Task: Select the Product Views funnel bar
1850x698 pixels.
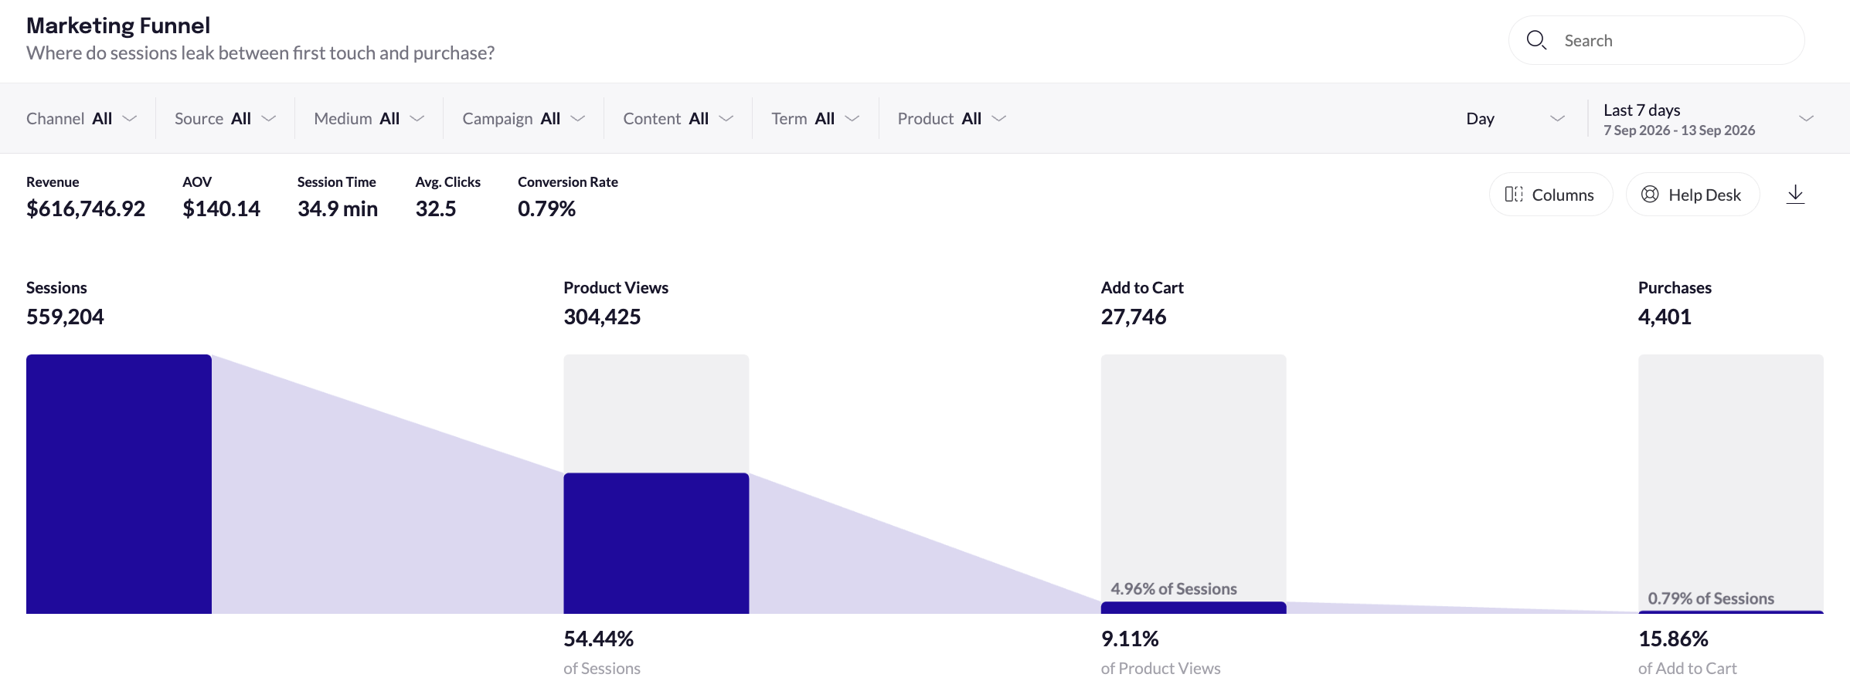Action: coord(656,543)
